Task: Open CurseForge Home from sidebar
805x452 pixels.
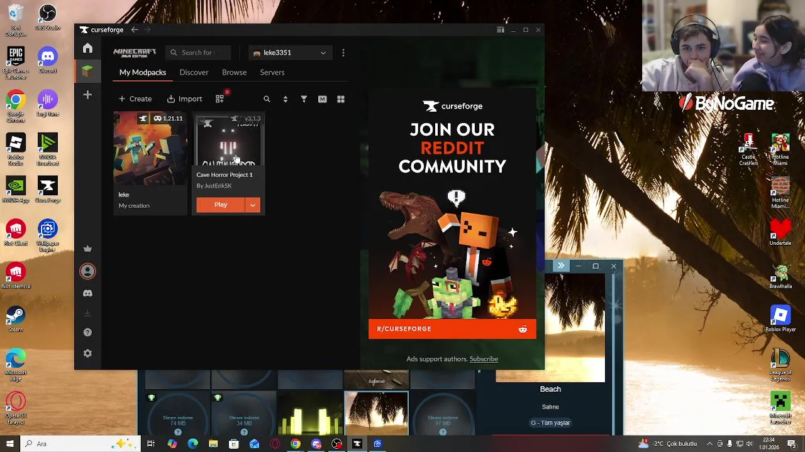Action: pyautogui.click(x=87, y=48)
